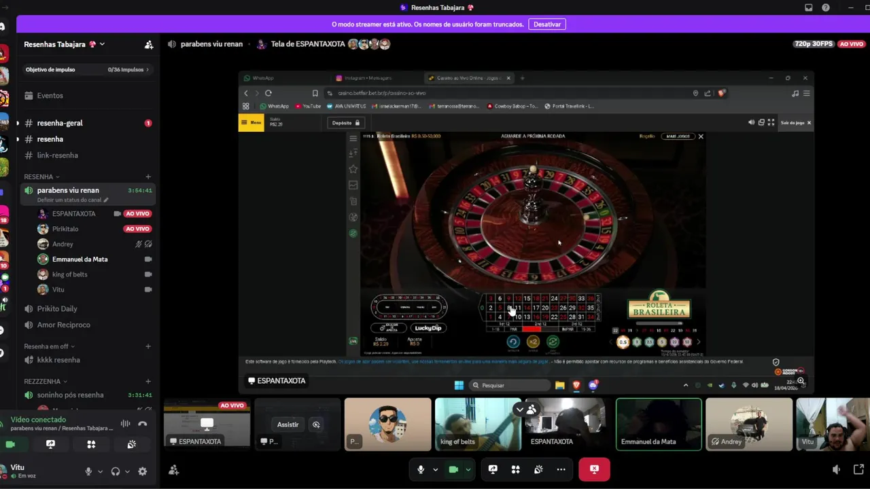Image resolution: width=870 pixels, height=489 pixels.
Task: Collapse the REZZZENHA category
Action: point(45,382)
